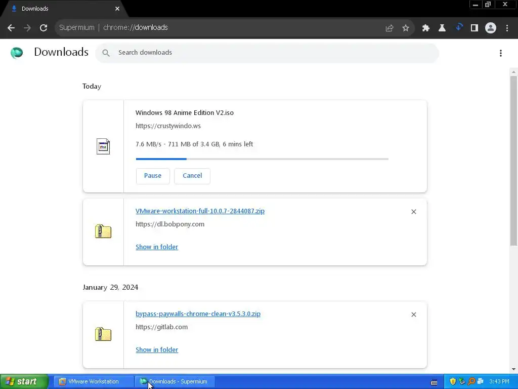
Task: Restore down the Supermium browser window
Action: coord(488,5)
